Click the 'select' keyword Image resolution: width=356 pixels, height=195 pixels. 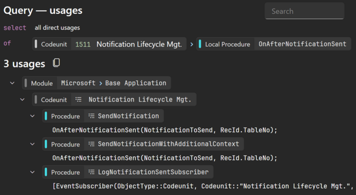pos(15,28)
